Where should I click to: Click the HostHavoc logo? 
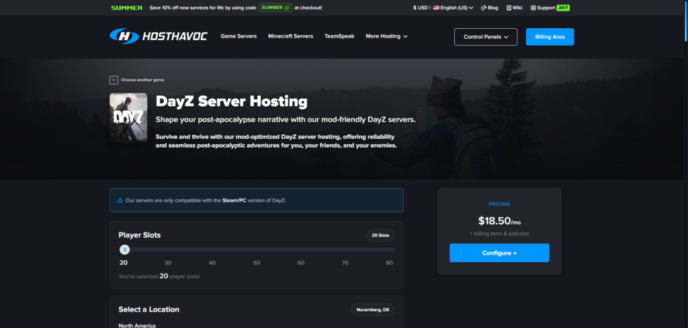pos(159,36)
